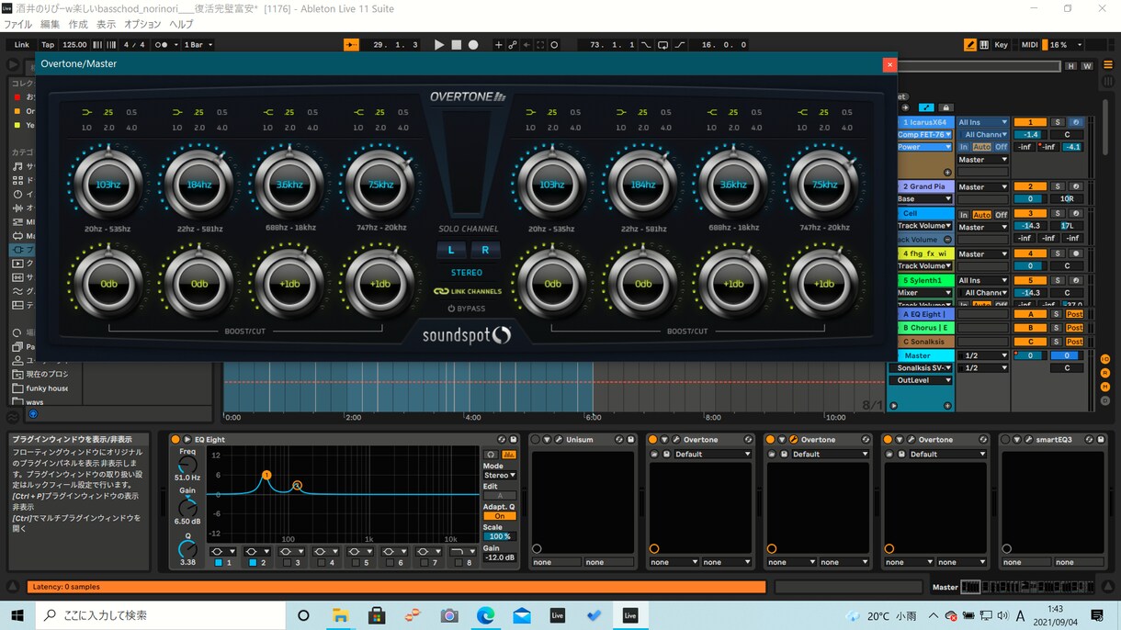Open the Comp FET-76 device chooser dropdown
Screen dimensions: 1121x630
pyautogui.click(x=925, y=135)
